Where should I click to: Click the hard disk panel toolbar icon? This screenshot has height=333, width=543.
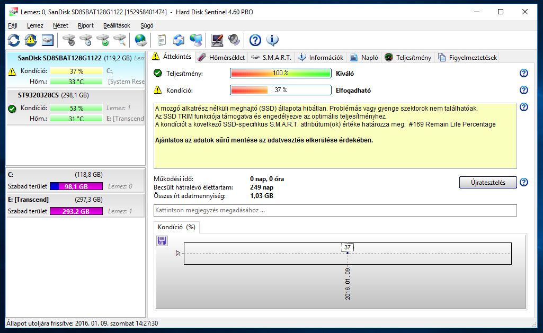[48, 40]
